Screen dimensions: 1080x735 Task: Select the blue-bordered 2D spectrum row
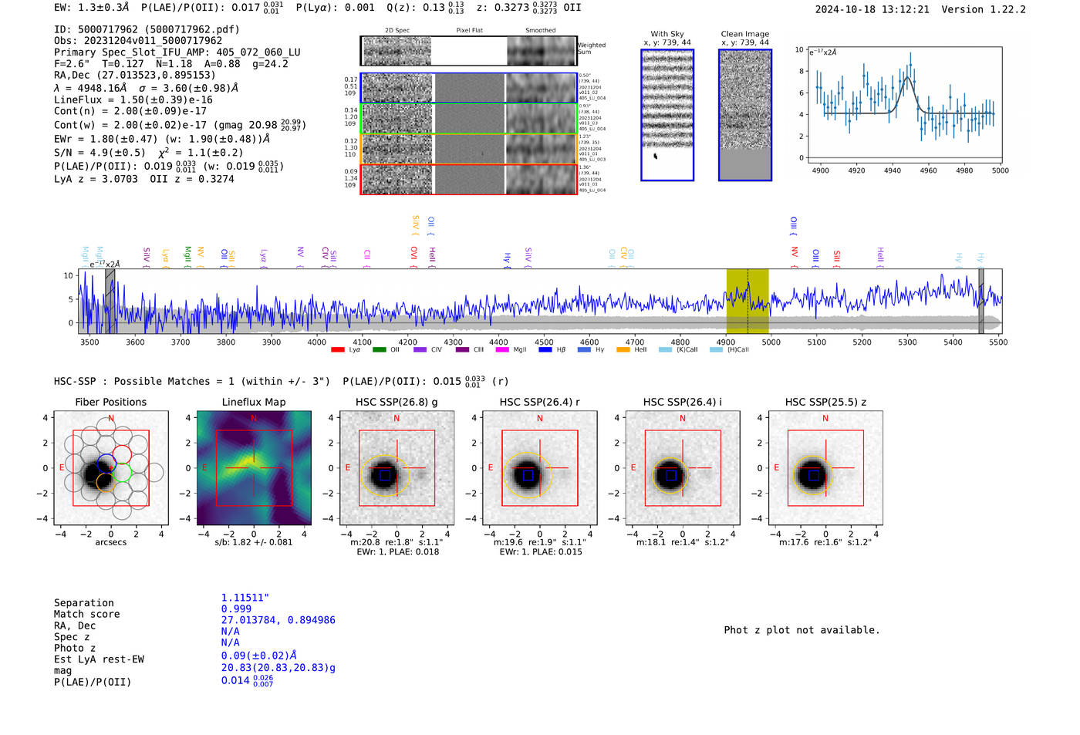(x=468, y=88)
